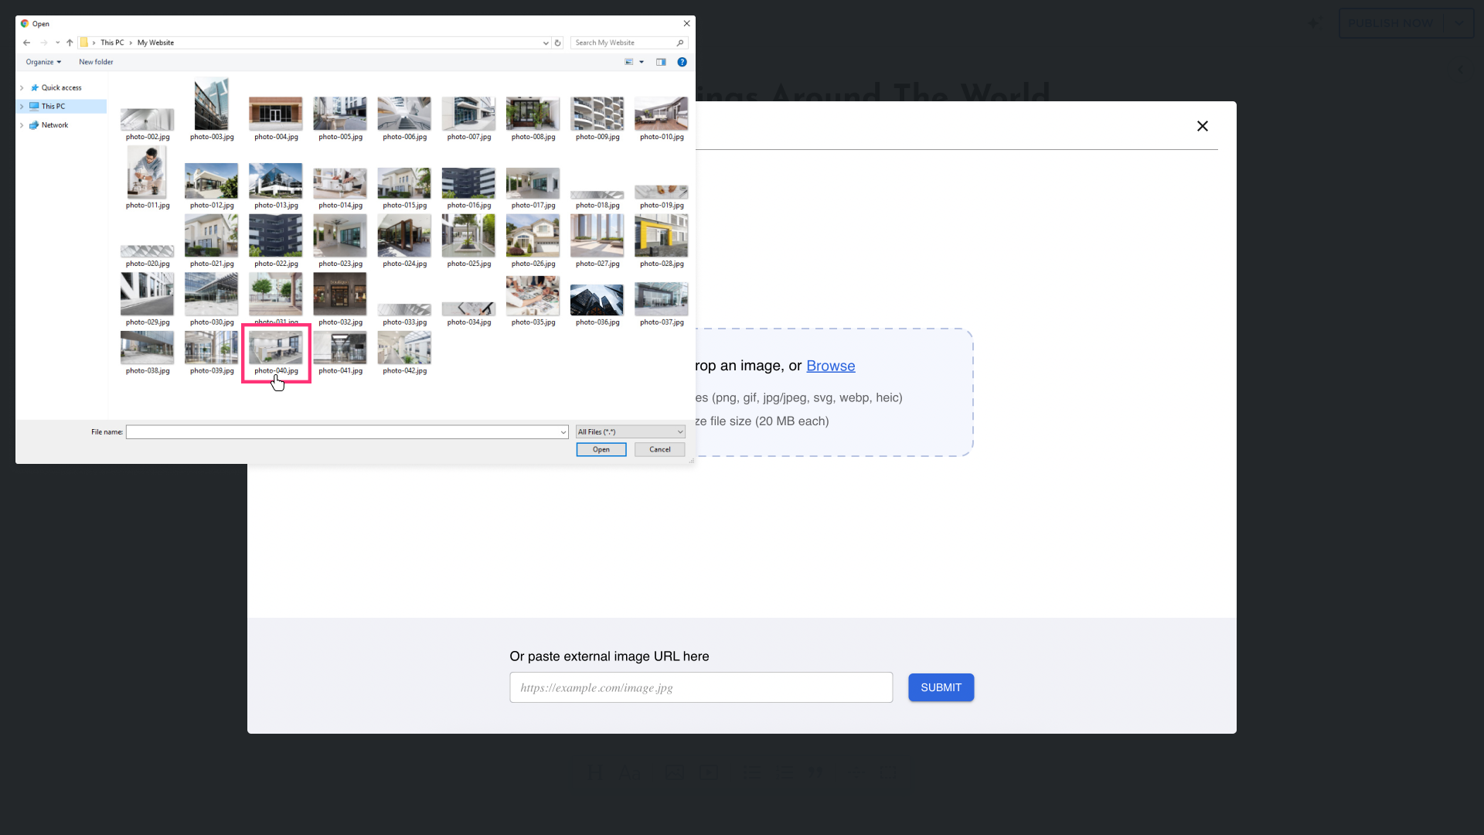Open the file dialog Help icon
The width and height of the screenshot is (1484, 835).
(x=682, y=63)
